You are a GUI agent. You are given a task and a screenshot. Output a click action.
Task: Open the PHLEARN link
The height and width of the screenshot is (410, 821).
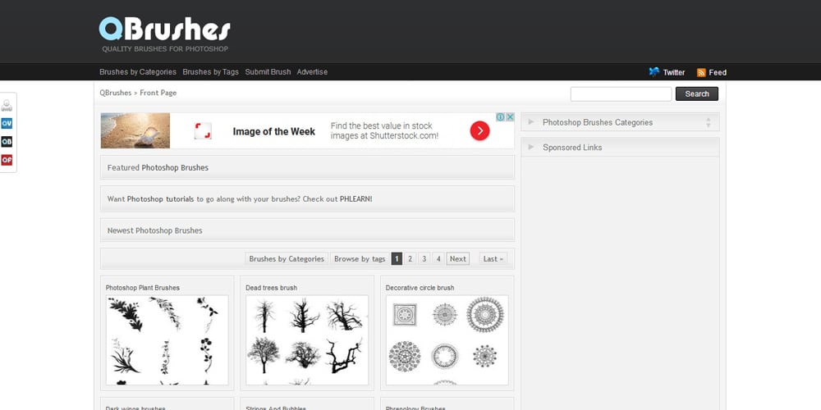356,198
